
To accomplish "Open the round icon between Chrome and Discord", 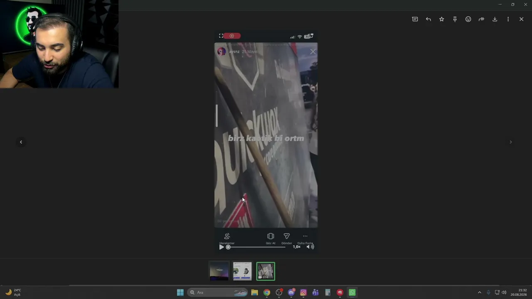I will click(279, 292).
